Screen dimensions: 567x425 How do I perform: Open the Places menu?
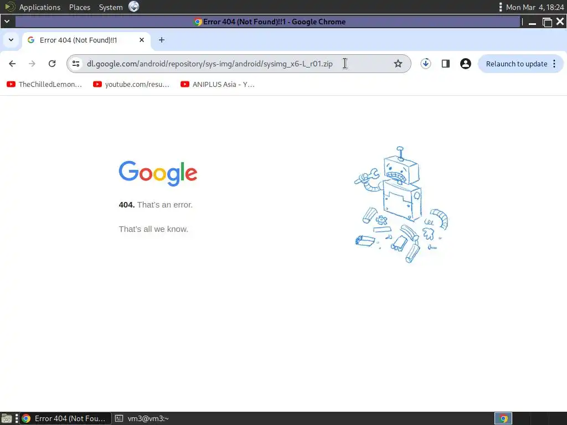(x=80, y=7)
